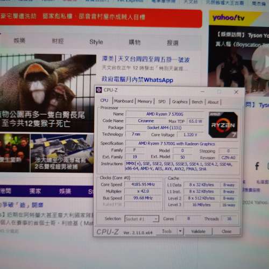Open the Style section on Yahoo

tap(96, 42)
